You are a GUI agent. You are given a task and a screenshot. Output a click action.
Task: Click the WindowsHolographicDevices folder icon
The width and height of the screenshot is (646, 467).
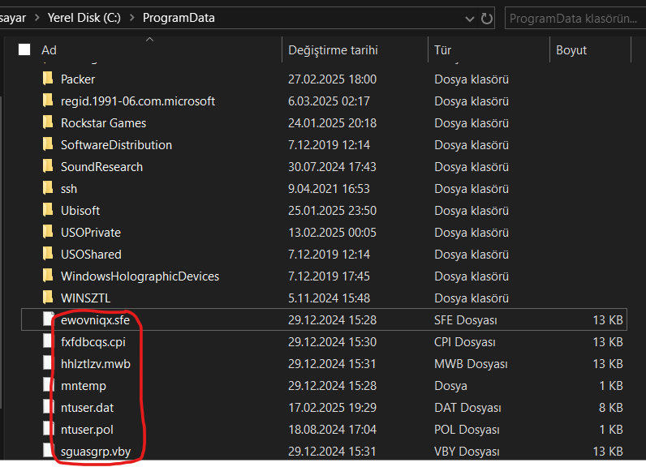click(x=48, y=276)
